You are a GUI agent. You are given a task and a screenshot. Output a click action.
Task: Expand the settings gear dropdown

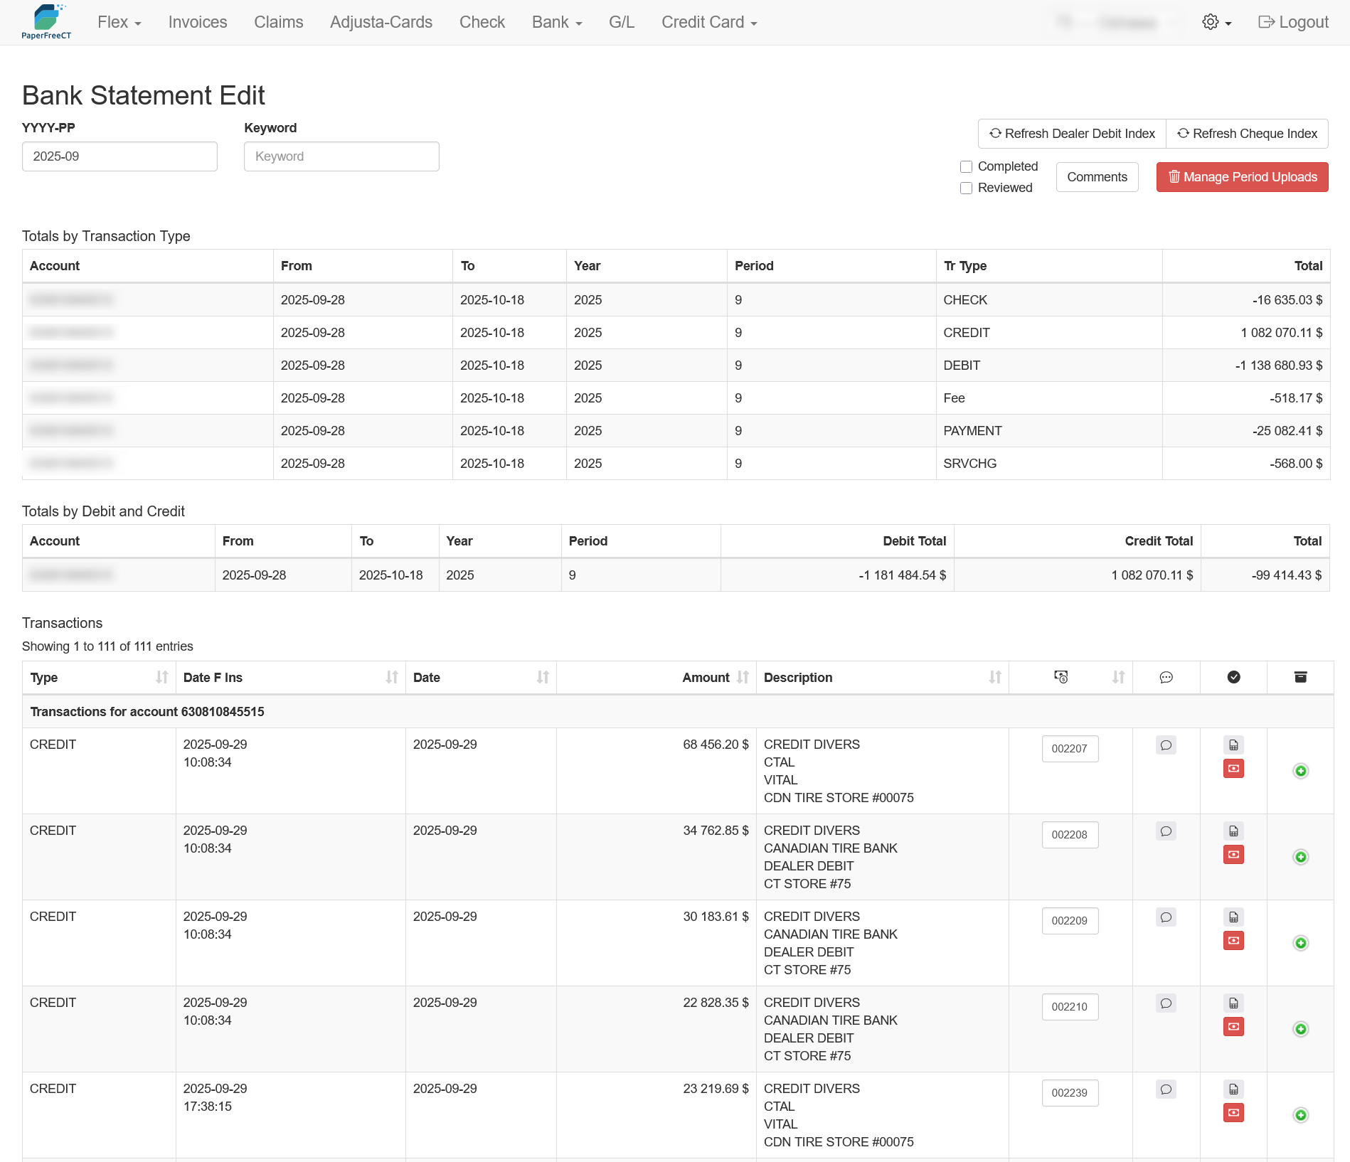tap(1216, 22)
